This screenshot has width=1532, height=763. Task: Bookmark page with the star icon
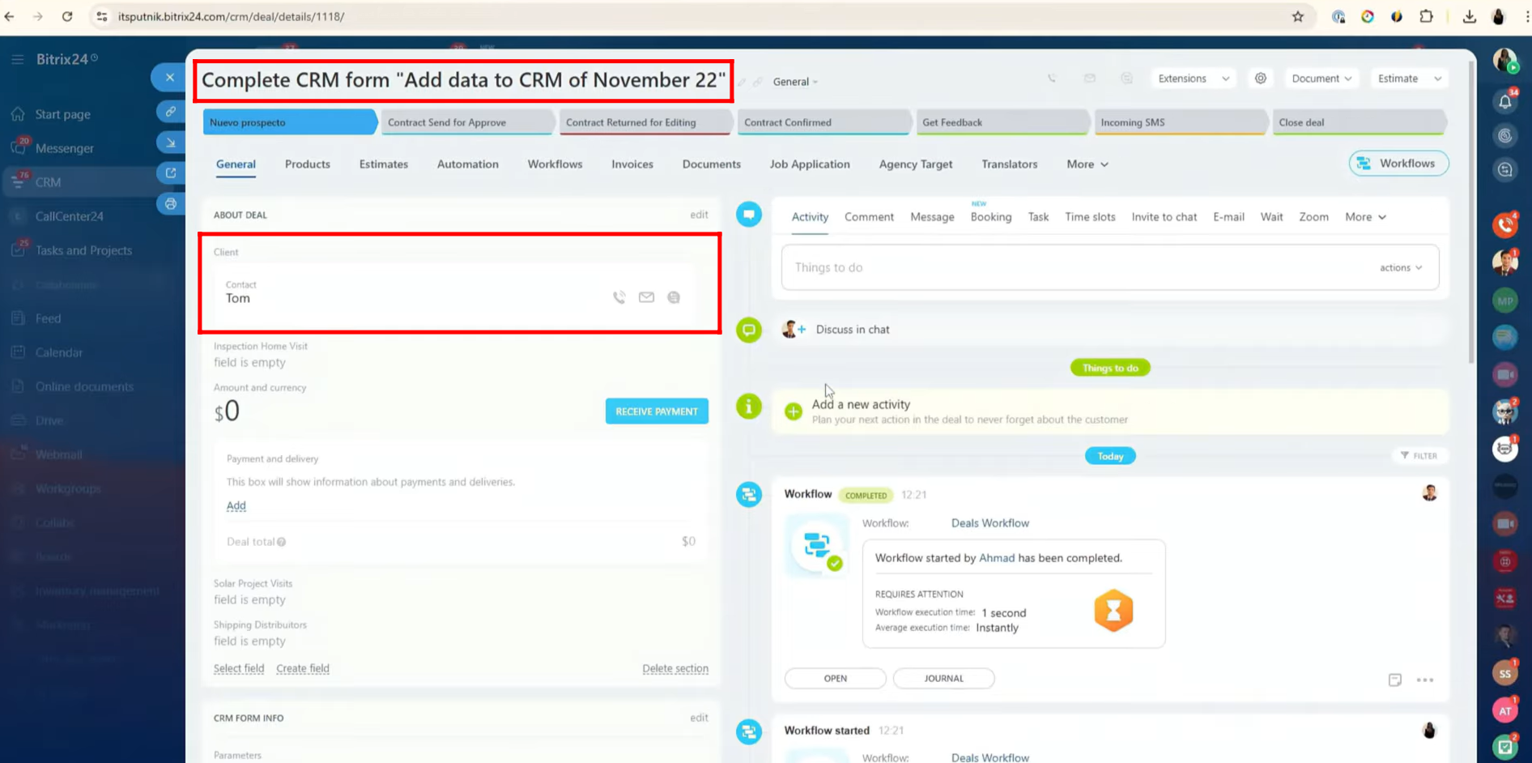point(1298,16)
